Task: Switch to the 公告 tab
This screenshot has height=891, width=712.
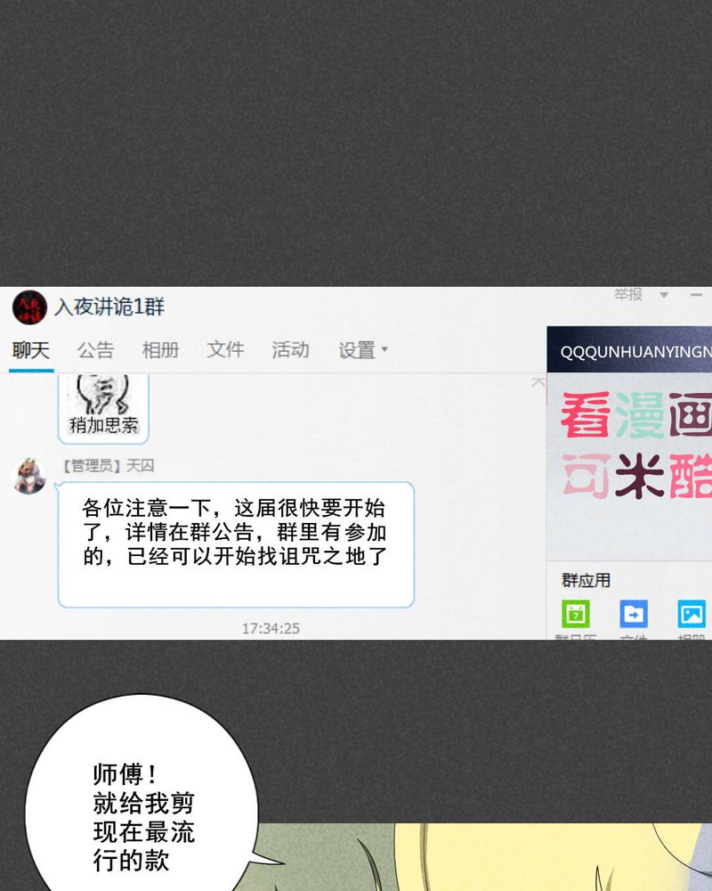Action: click(x=95, y=350)
